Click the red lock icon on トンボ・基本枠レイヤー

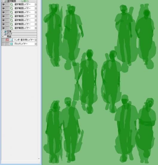pos(7,40)
